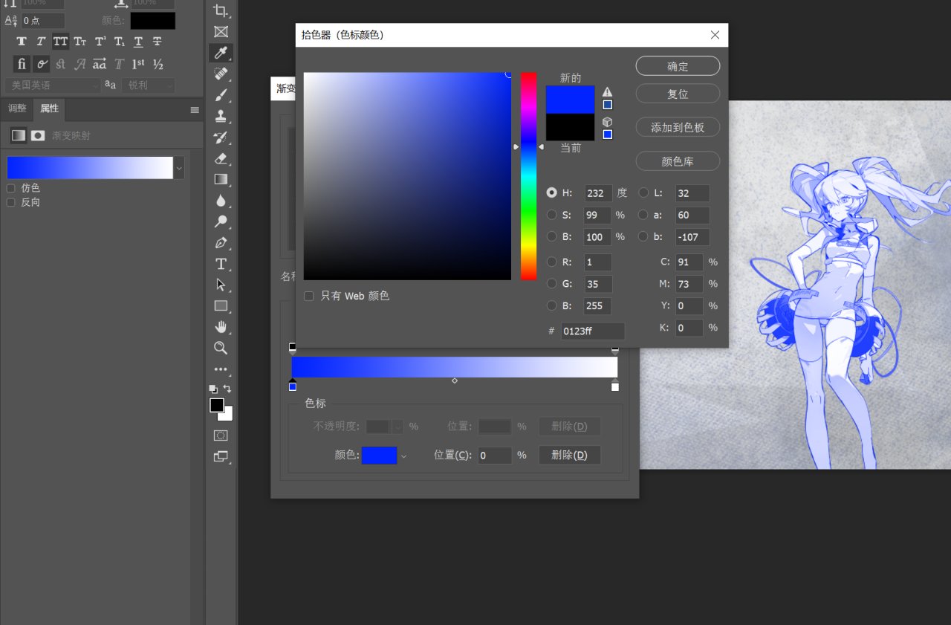Open the gradient preset dropdown in Properties
This screenshot has height=625, width=951.
(179, 168)
